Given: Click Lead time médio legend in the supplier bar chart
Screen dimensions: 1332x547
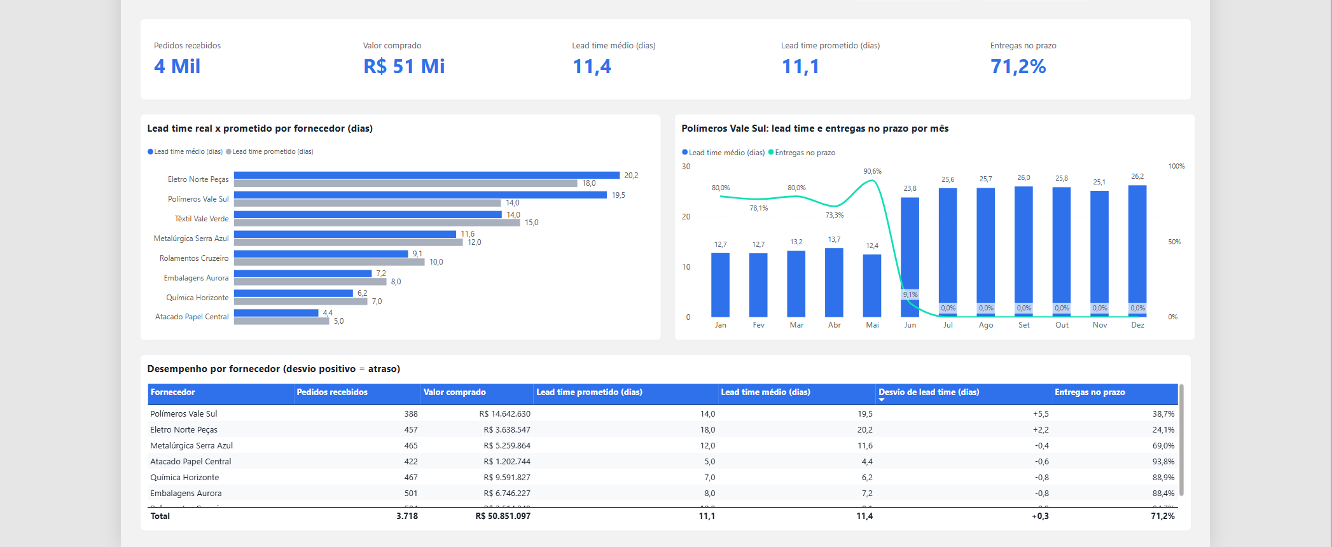Looking at the screenshot, I should pos(185,152).
